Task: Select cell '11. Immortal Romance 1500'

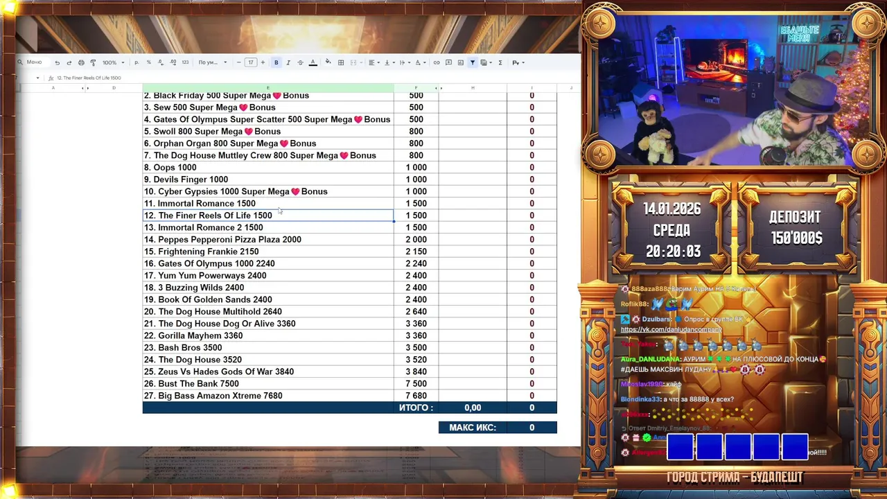Action: 268,204
